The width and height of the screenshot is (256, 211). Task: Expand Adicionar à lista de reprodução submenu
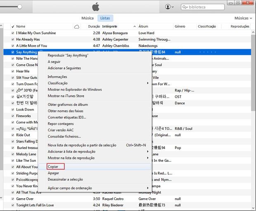click(x=147, y=152)
